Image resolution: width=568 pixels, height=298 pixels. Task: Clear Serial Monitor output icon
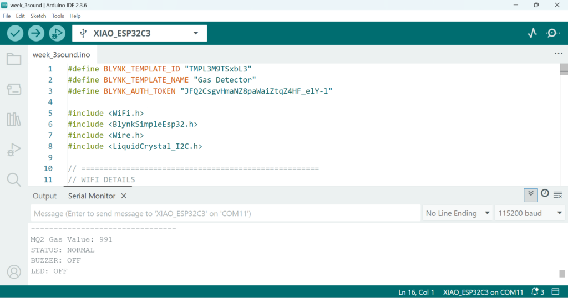(x=558, y=195)
